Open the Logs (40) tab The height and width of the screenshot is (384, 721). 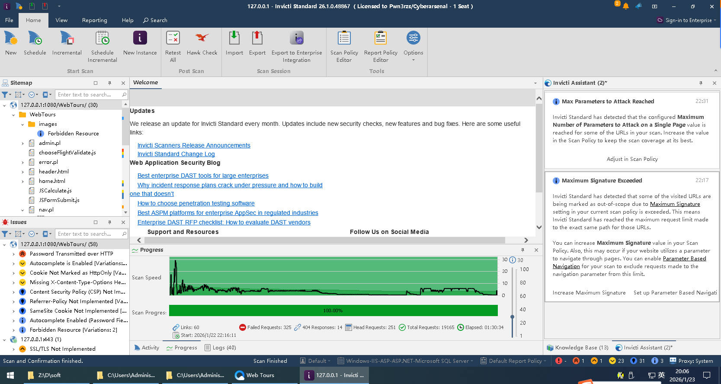[221, 348]
